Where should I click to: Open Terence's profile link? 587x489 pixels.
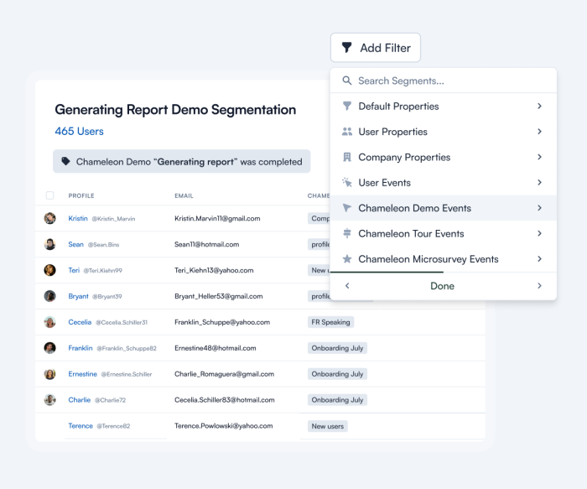tap(81, 426)
